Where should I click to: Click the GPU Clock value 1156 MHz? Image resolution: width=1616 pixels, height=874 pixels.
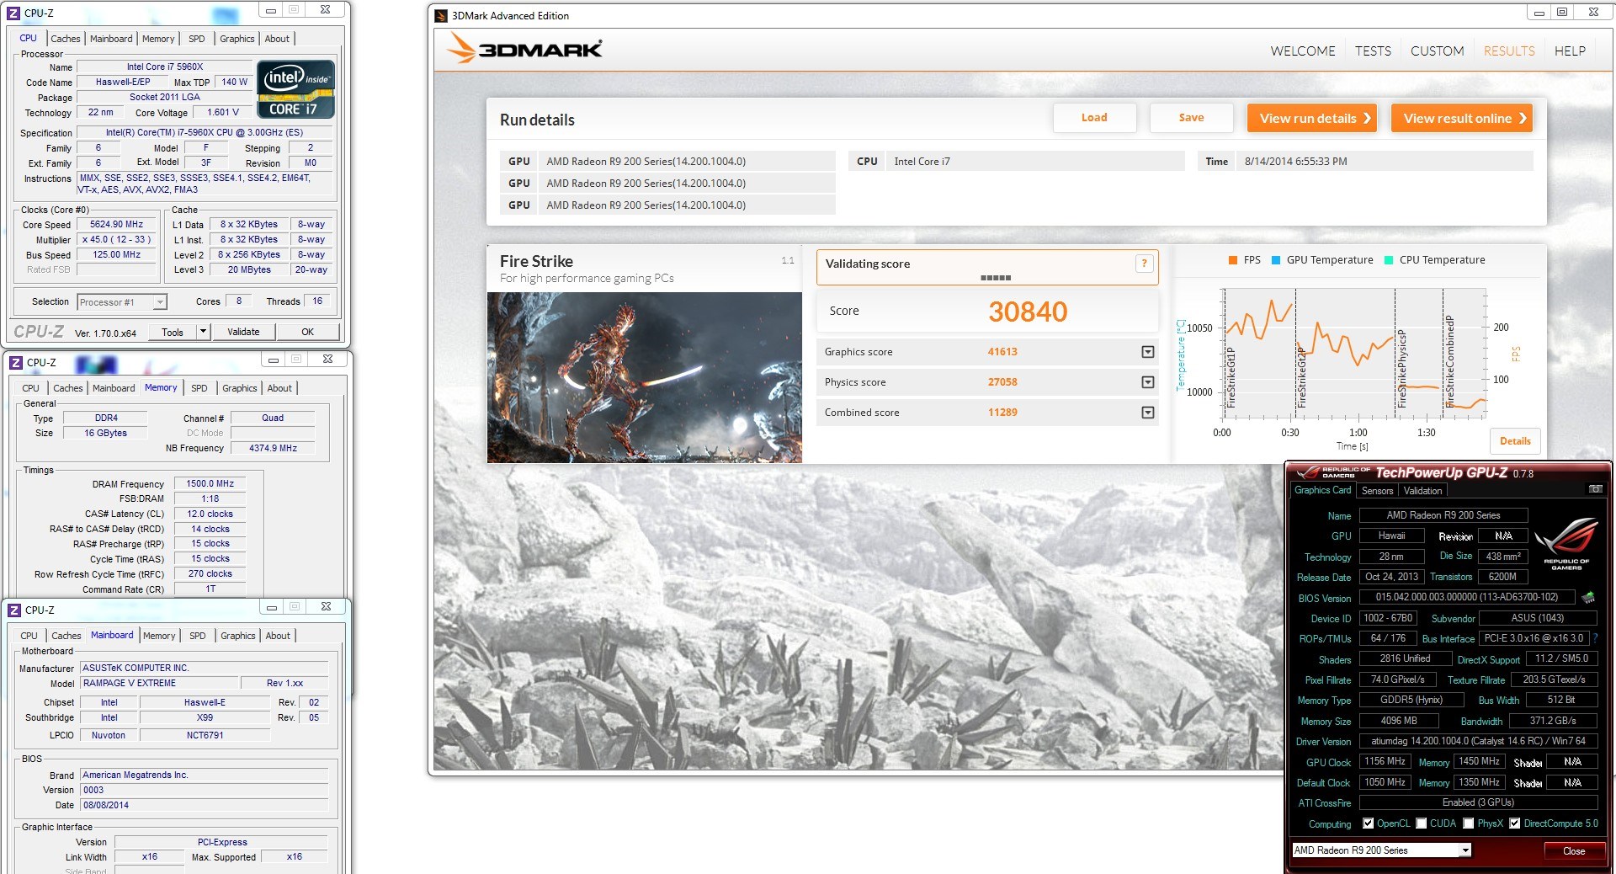[x=1385, y=761]
